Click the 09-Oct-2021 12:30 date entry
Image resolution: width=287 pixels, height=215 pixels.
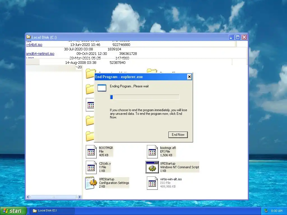pyautogui.click(x=92, y=53)
